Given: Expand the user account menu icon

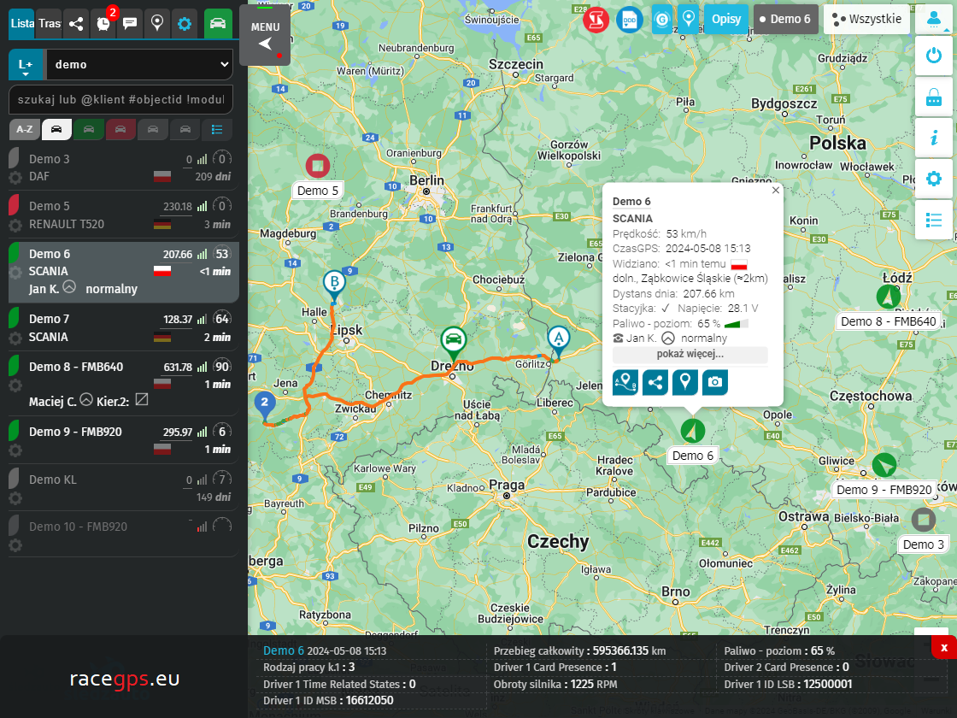Looking at the screenshot, I should (934, 19).
